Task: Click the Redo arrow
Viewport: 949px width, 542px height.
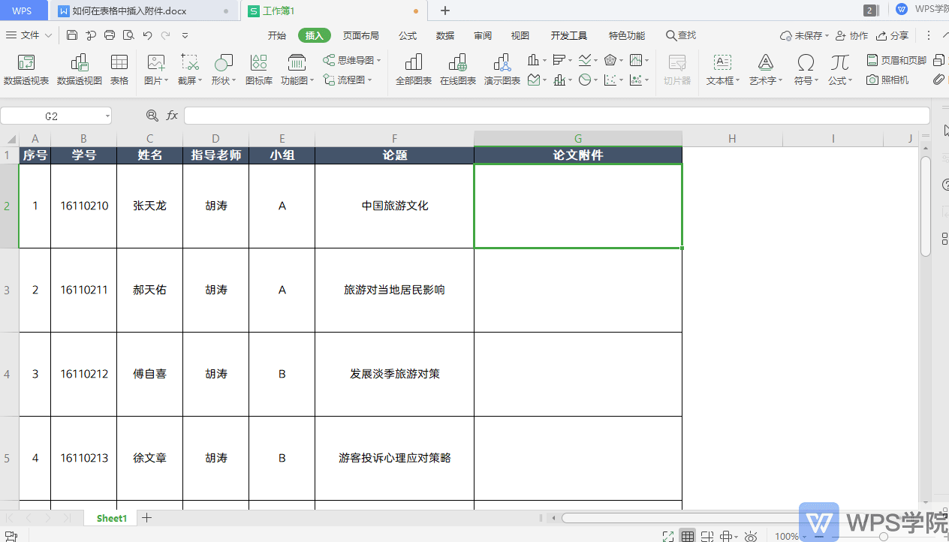Action: point(165,35)
